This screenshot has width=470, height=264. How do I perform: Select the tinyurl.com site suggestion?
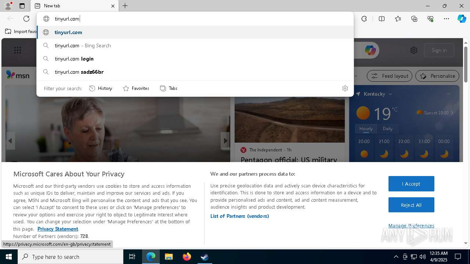point(195,32)
